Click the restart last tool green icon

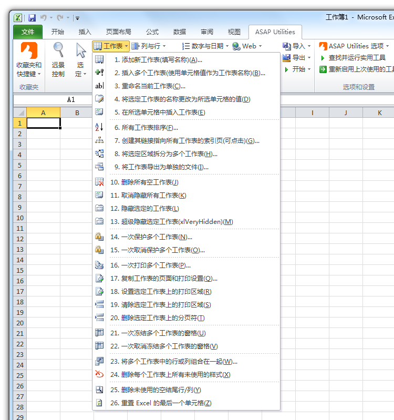click(323, 69)
